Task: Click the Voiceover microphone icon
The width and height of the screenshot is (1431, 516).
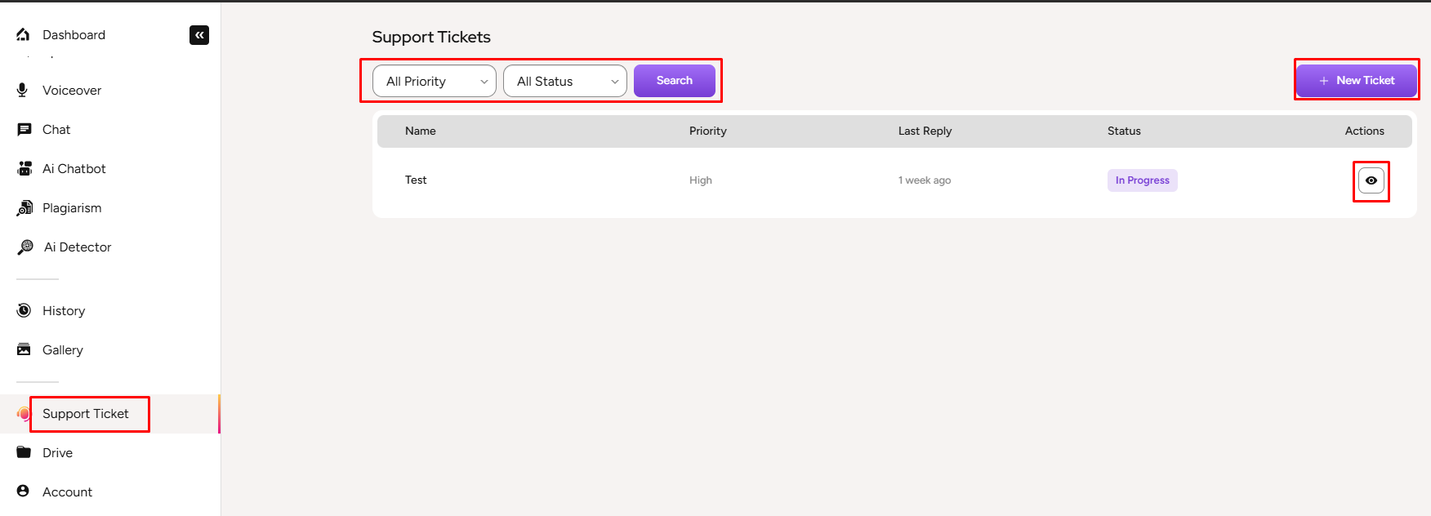Action: point(23,90)
